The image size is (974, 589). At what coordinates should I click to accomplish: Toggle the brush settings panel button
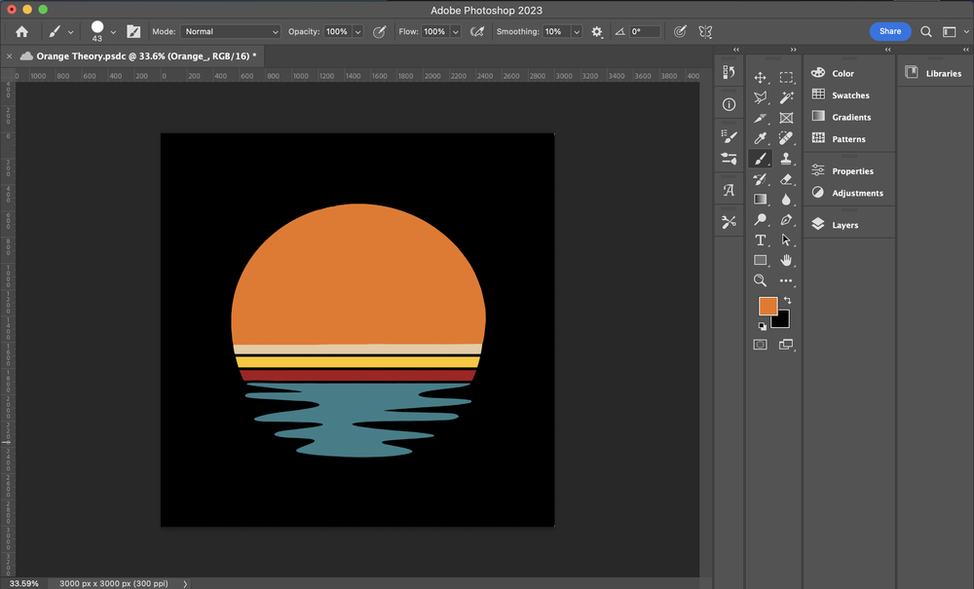(x=133, y=32)
